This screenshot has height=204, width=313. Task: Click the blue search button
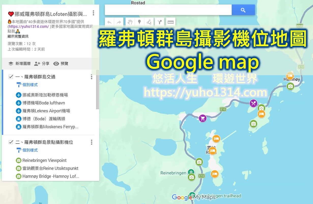243,10
